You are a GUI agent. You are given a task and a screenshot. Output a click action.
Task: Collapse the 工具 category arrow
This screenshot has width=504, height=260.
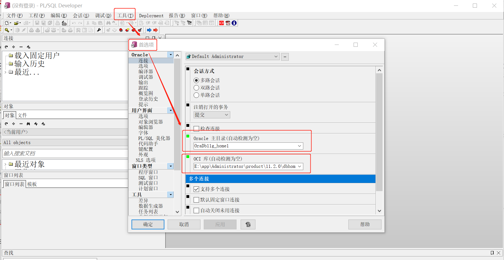pyautogui.click(x=171, y=195)
